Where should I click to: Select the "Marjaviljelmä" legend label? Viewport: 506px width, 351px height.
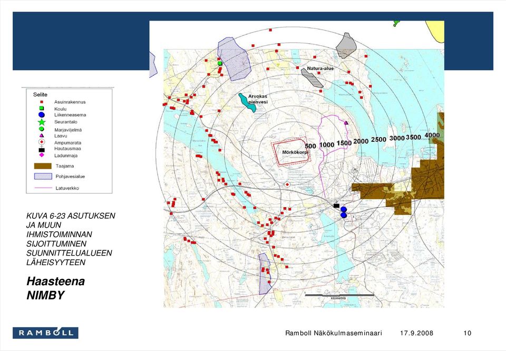(68, 130)
